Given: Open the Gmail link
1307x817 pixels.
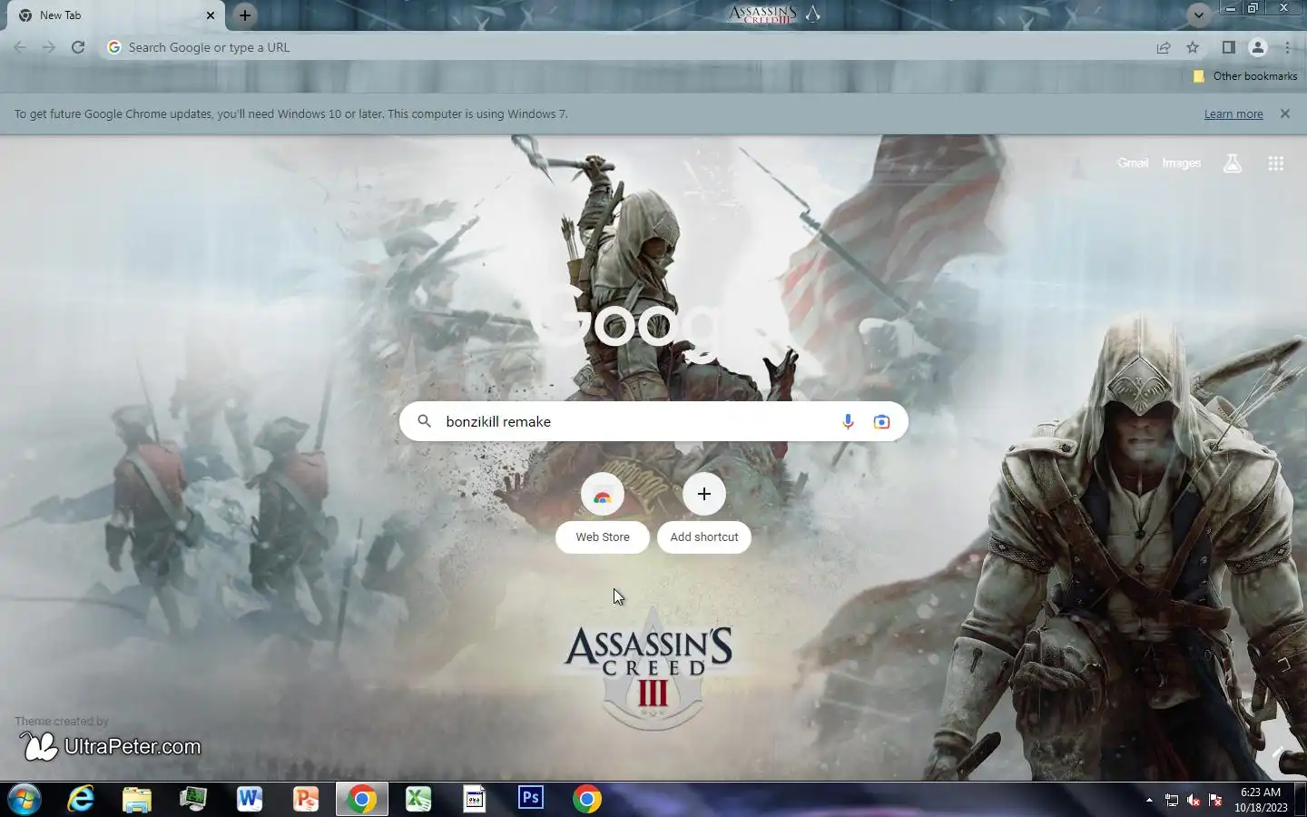Looking at the screenshot, I should [x=1133, y=163].
